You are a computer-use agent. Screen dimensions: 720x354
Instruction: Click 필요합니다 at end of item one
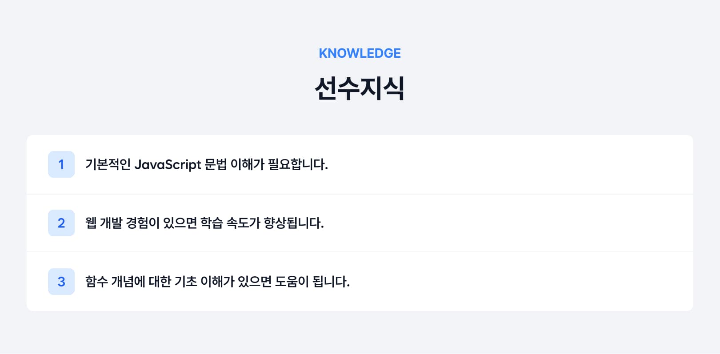[298, 164]
